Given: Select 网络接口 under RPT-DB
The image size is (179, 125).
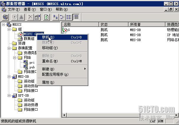Looking at the screenshot, I should (x=31, y=110).
